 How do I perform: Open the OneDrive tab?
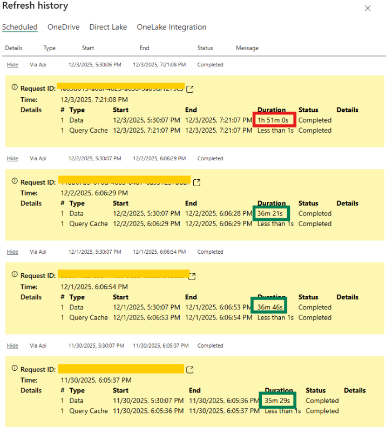(64, 27)
